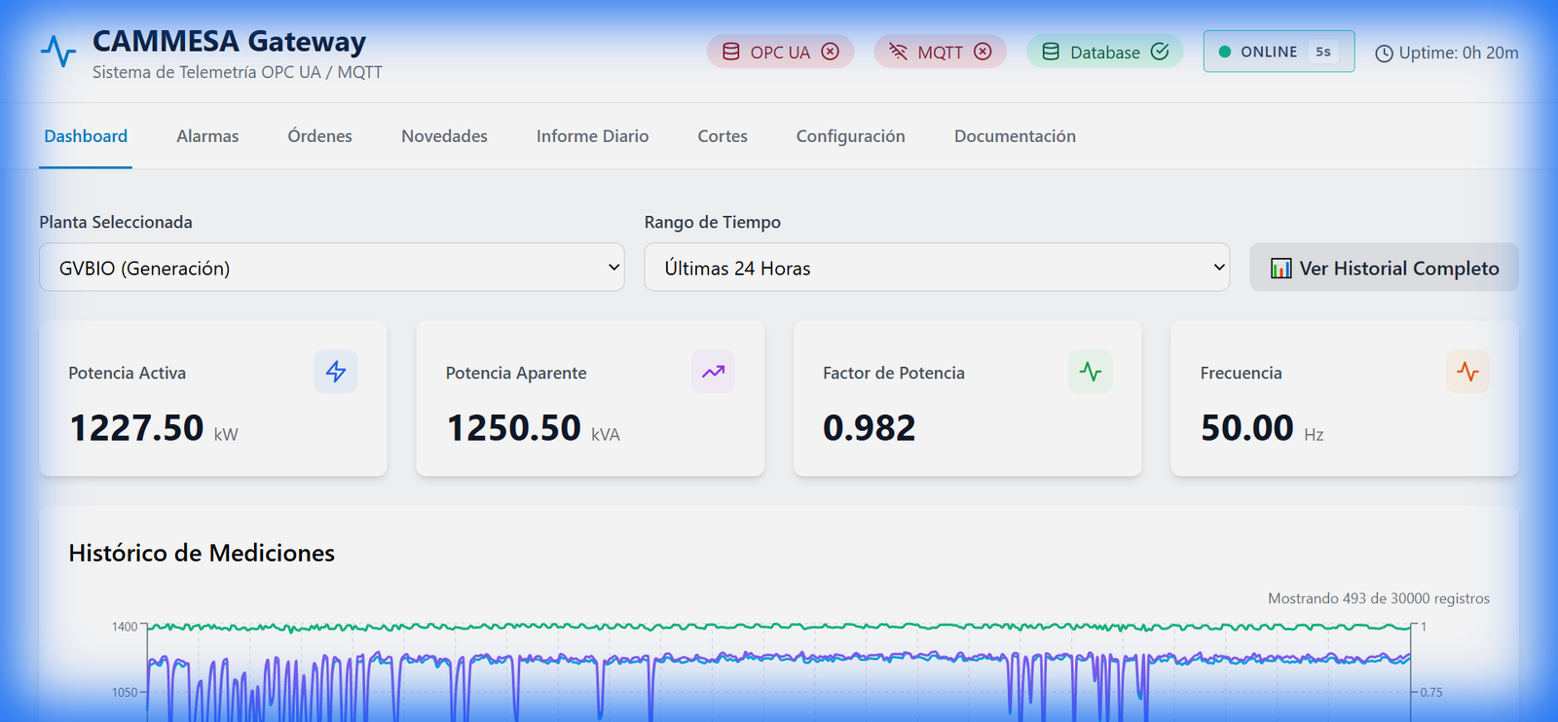
Task: Click the Database status pill
Action: (1104, 52)
